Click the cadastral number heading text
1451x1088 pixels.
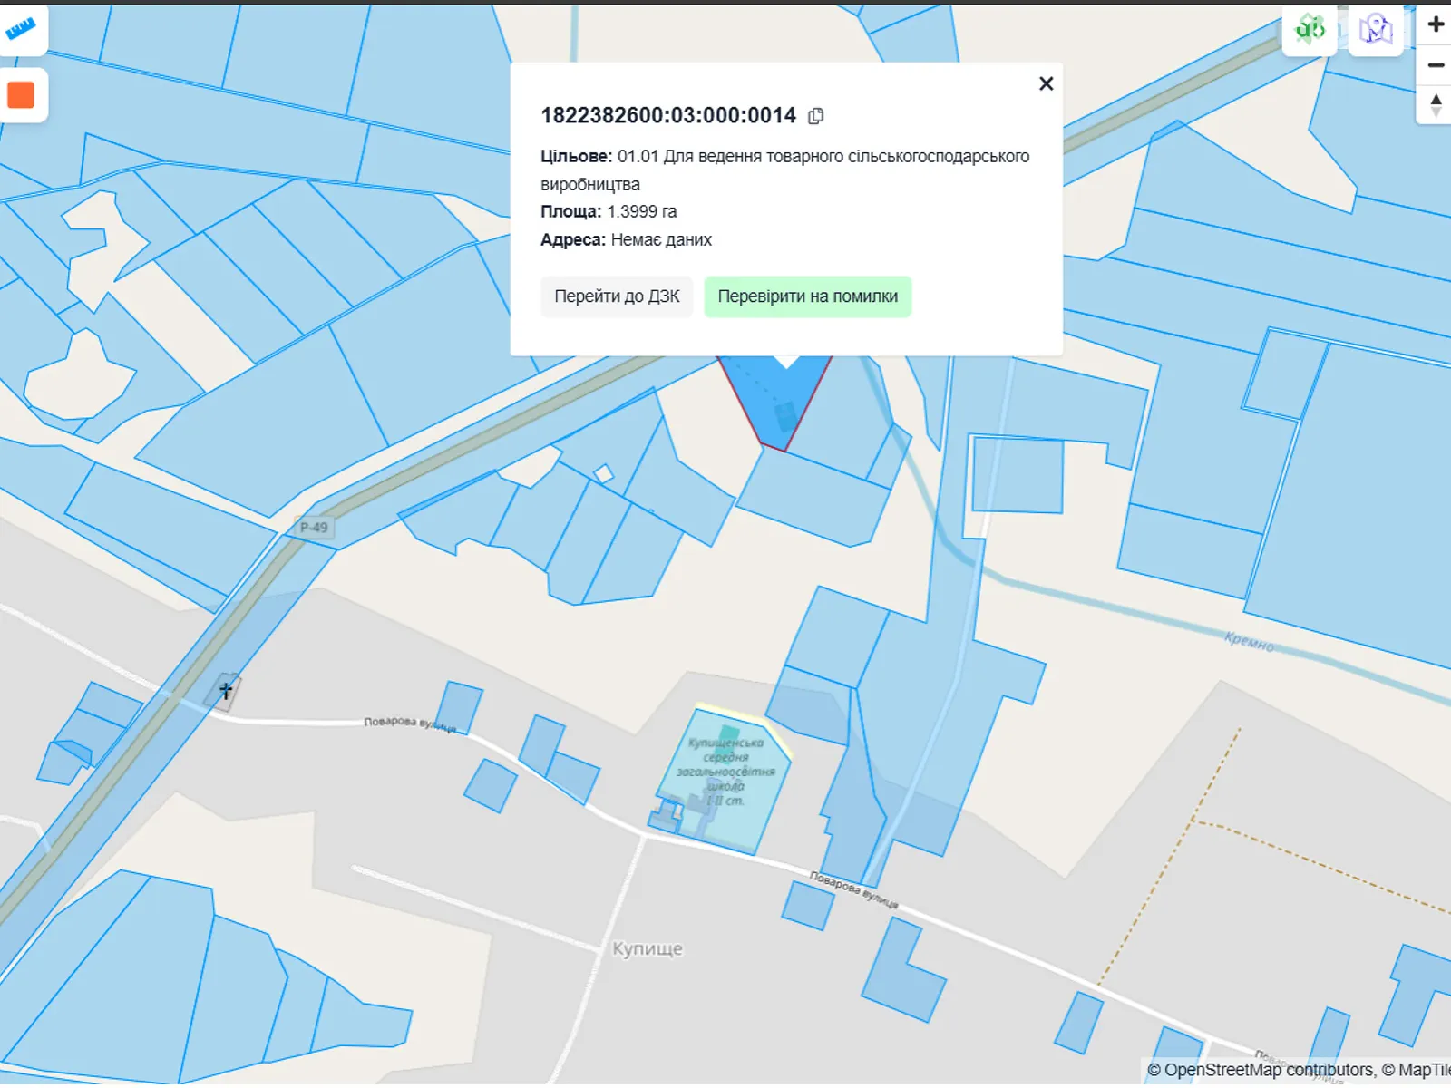[x=668, y=116]
